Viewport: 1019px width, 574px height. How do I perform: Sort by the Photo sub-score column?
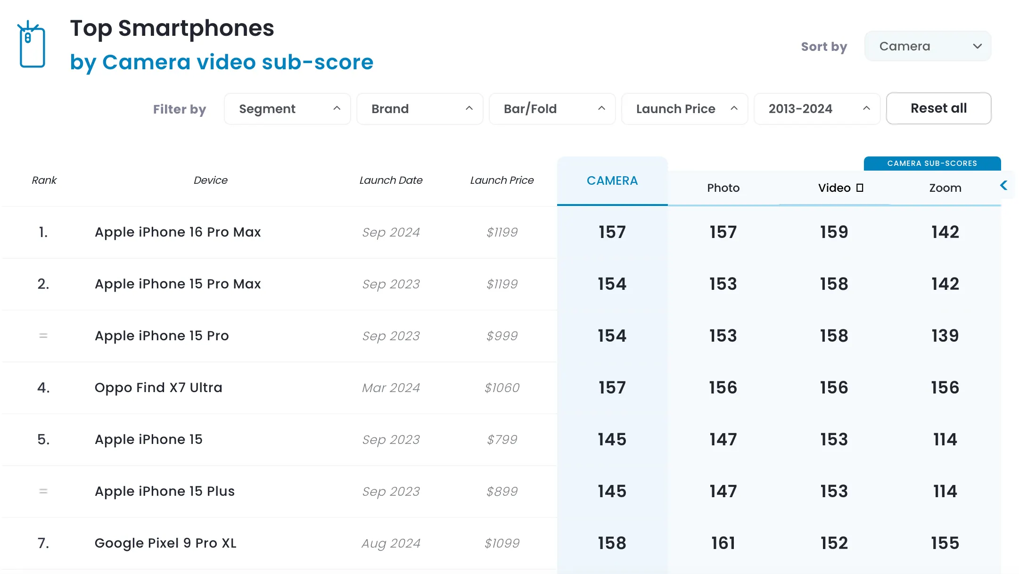pyautogui.click(x=723, y=188)
